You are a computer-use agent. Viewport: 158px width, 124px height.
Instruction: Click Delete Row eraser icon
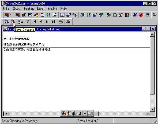(x=27, y=22)
